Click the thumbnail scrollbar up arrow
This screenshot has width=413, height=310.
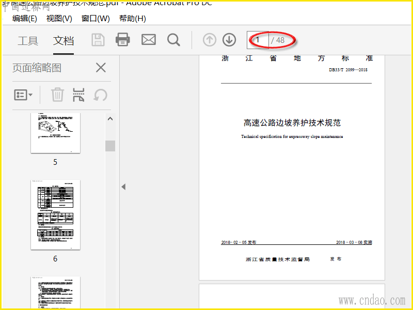110,119
